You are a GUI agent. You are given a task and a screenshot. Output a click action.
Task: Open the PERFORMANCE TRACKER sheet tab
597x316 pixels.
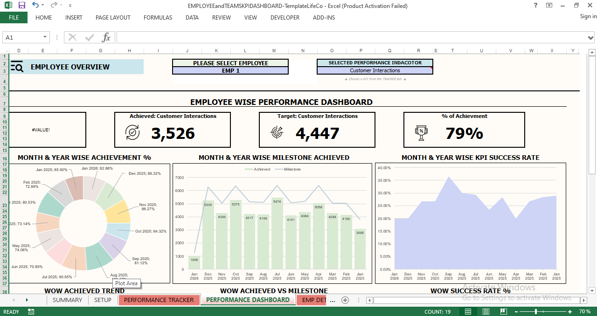point(159,300)
